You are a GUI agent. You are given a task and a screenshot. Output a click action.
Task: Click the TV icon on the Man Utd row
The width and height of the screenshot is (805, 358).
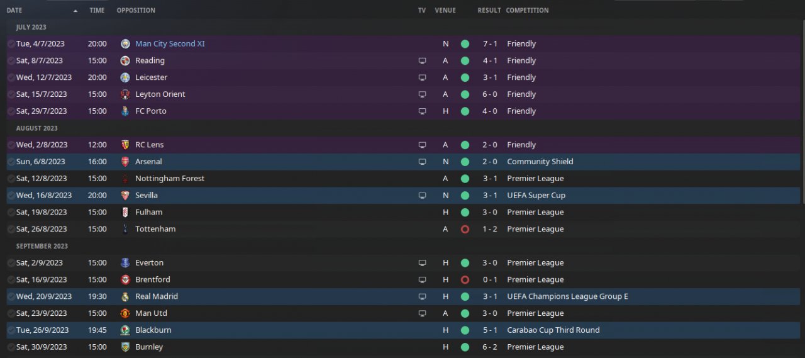(x=422, y=313)
